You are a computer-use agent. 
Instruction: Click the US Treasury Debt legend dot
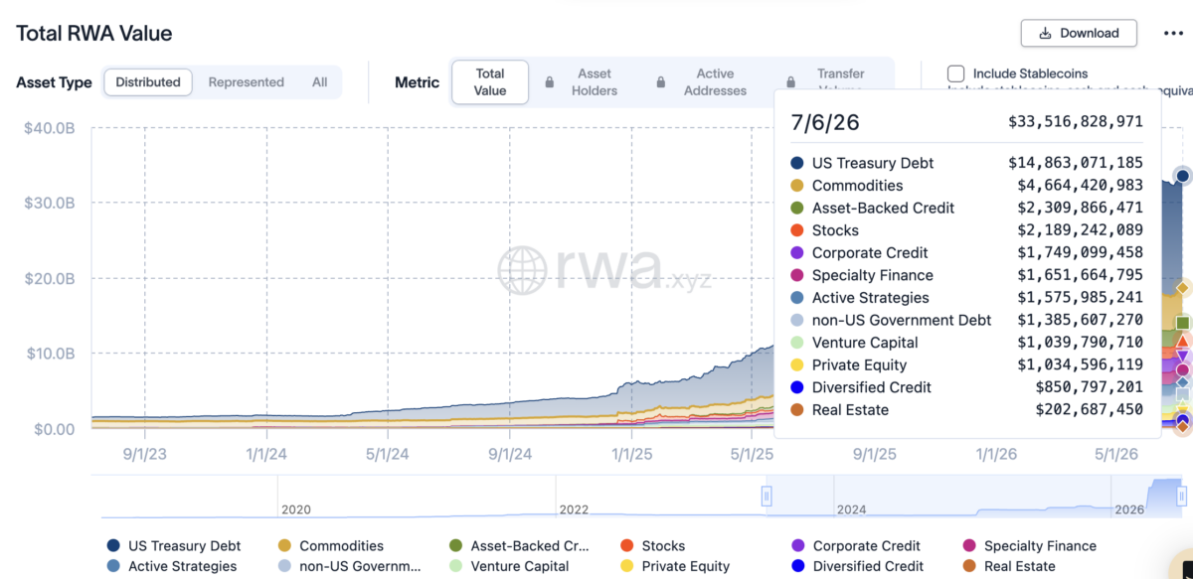click(113, 545)
